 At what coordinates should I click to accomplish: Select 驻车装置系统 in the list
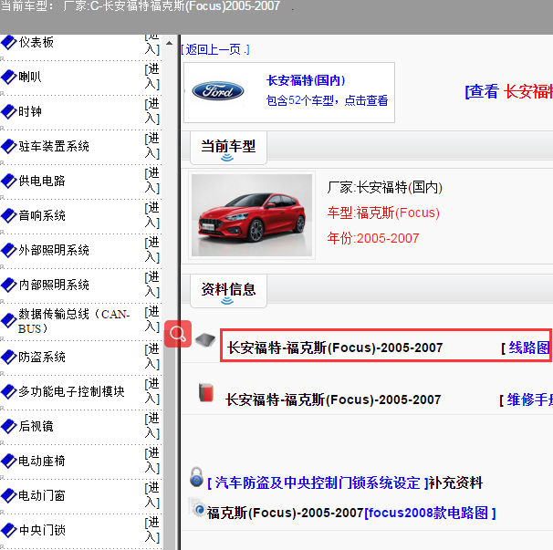[54, 146]
